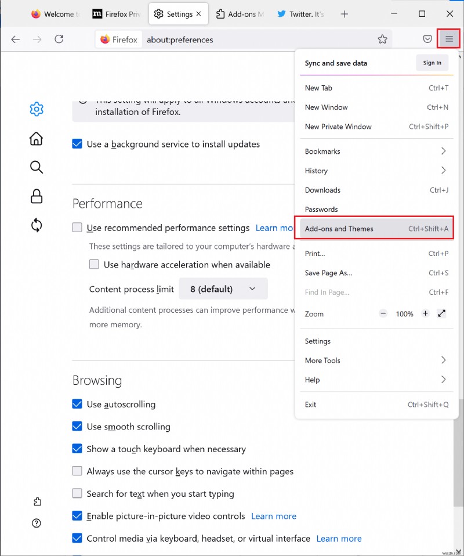The width and height of the screenshot is (464, 556).
Task: Enable Use recommended performance settings checkbox
Action: click(77, 228)
